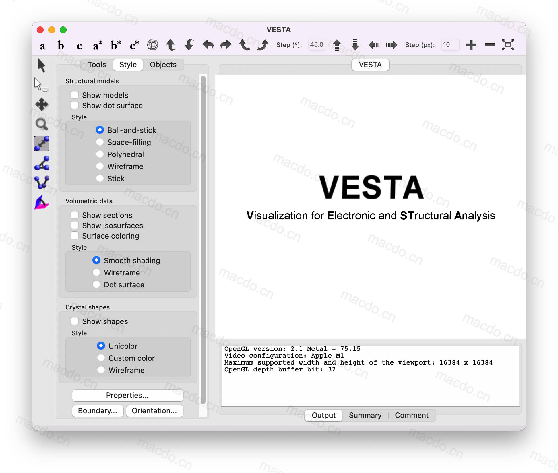Enable Show isosurfaces for volumetric data
The height and width of the screenshot is (473, 558).
click(x=75, y=226)
